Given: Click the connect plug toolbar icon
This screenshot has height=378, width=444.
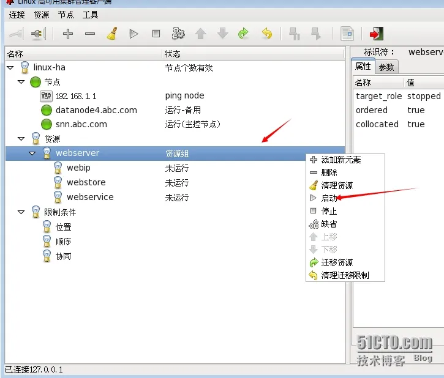Looking at the screenshot, I should pos(38,34).
